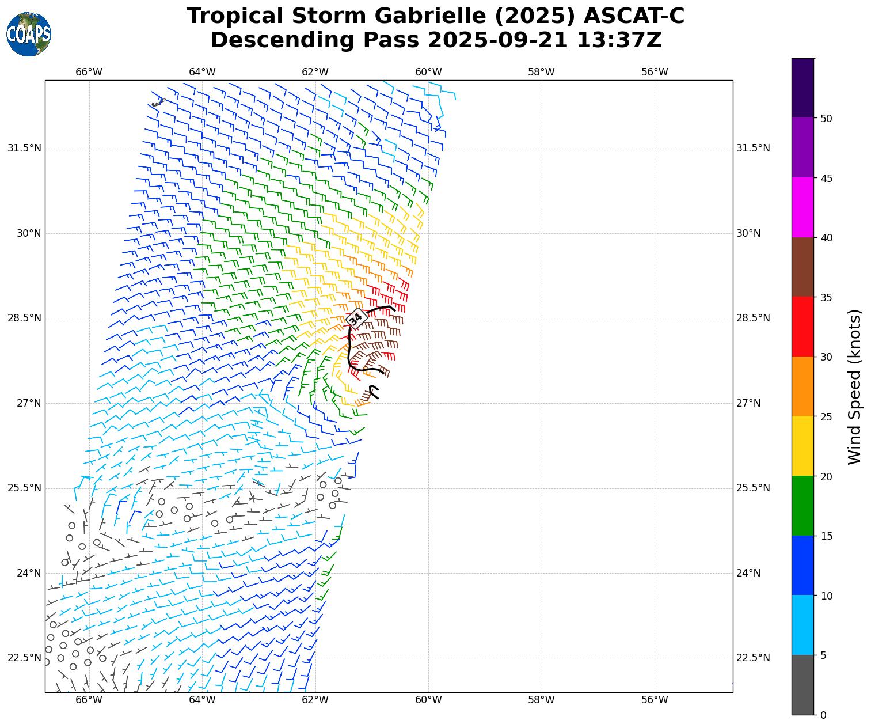This screenshot has width=871, height=728.
Task: Click the right 24°N latitude label
Action: (748, 573)
